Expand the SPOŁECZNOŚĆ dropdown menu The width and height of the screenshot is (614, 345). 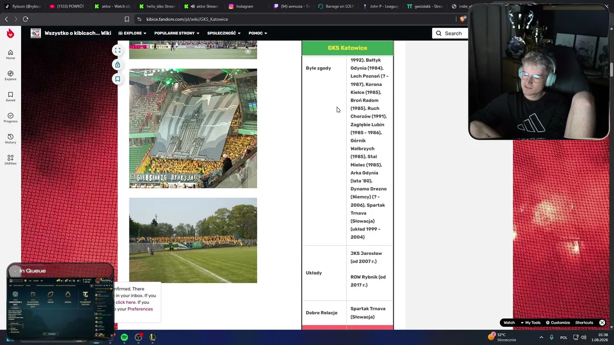click(x=224, y=33)
